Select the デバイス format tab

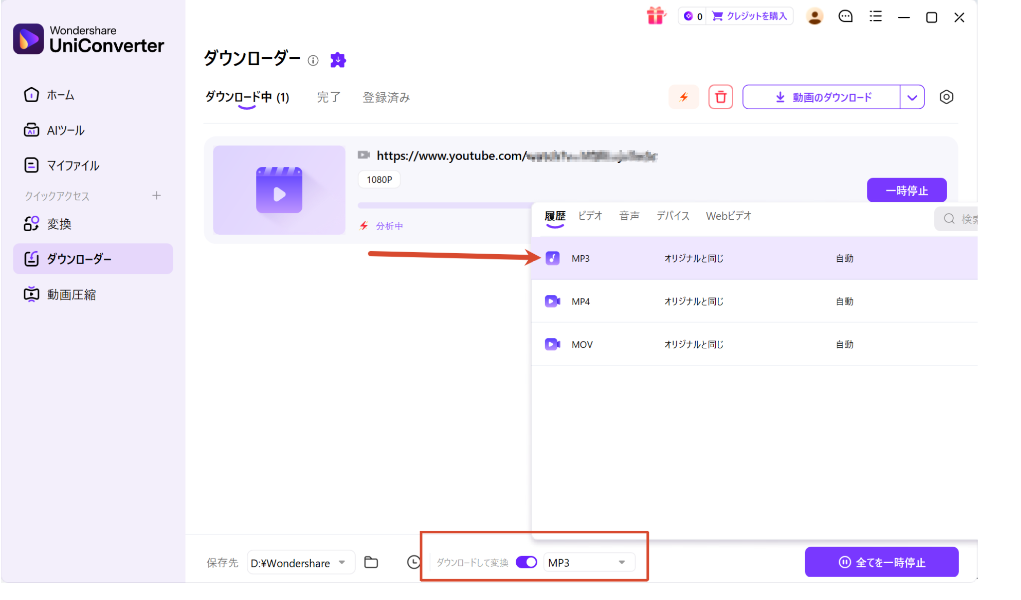pos(672,216)
